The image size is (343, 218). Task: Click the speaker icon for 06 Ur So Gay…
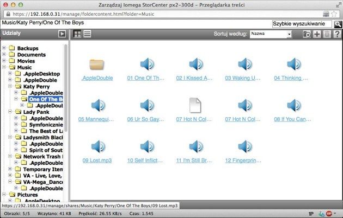pyautogui.click(x=147, y=105)
